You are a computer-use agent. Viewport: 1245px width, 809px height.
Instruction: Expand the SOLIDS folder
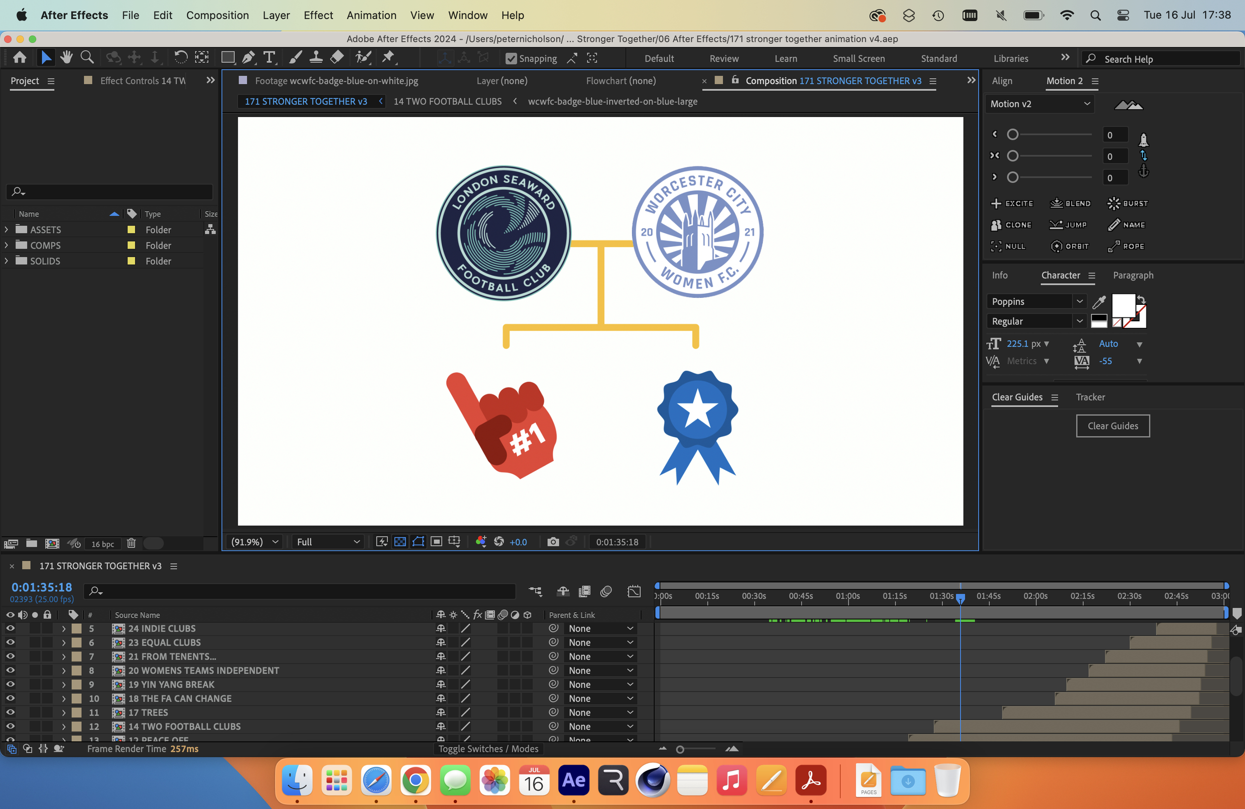tap(6, 261)
